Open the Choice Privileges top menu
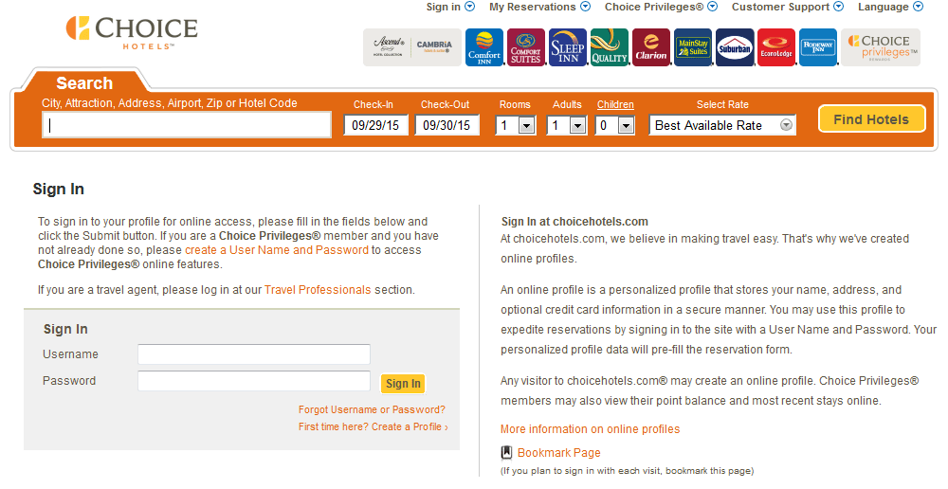This screenshot has width=948, height=489. 654,7
